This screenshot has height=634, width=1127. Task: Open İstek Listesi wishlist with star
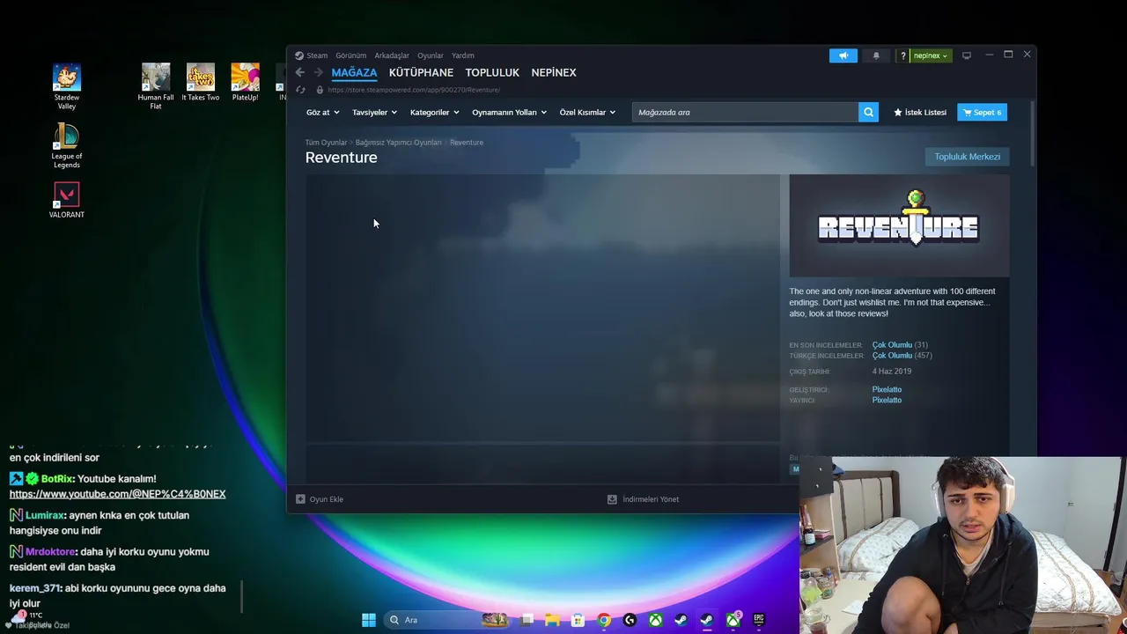[920, 112]
